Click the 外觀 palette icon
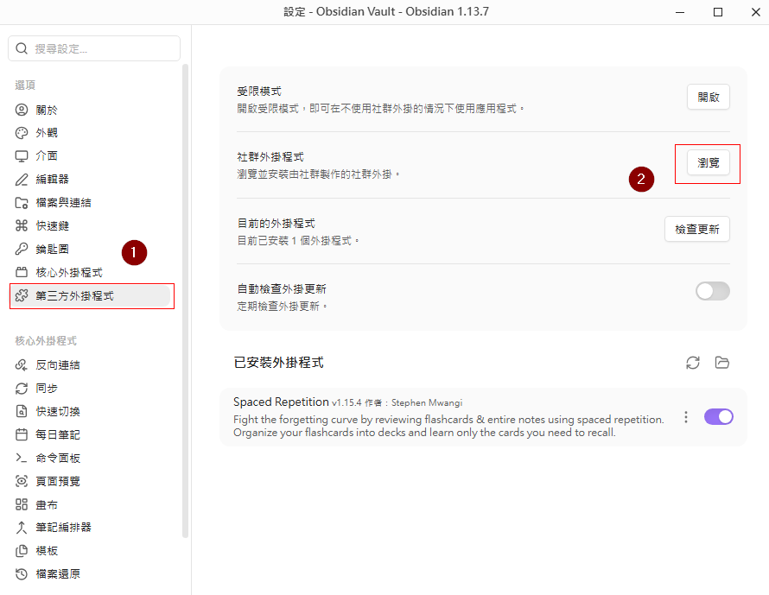 (x=22, y=133)
